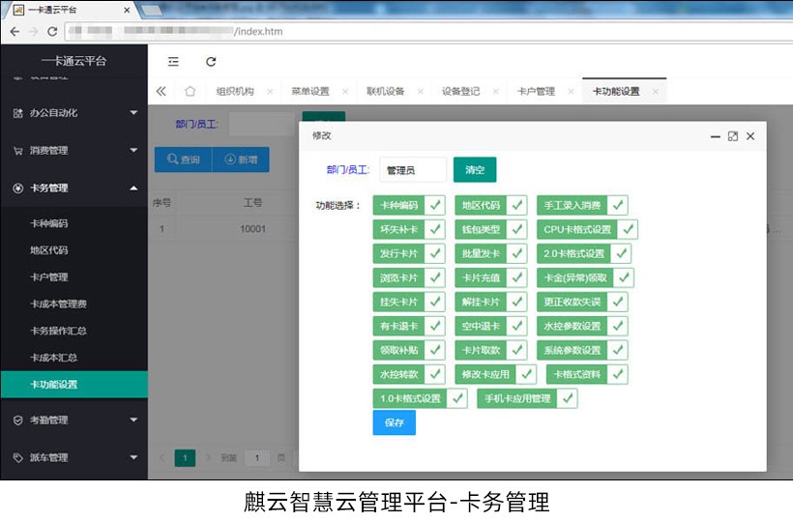This screenshot has width=793, height=522.
Task: Uncheck the 卡种编码 function checkbox
Action: click(435, 205)
